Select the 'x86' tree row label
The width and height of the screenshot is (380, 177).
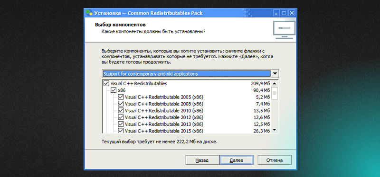coord(122,90)
